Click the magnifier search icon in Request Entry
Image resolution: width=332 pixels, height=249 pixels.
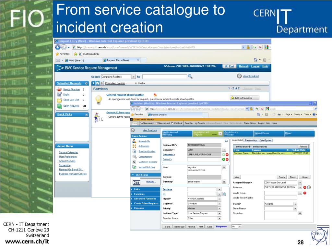(190, 77)
